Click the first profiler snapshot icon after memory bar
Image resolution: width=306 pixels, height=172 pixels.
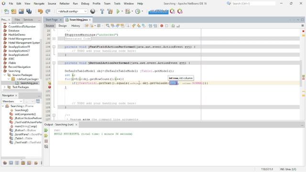(x=173, y=11)
